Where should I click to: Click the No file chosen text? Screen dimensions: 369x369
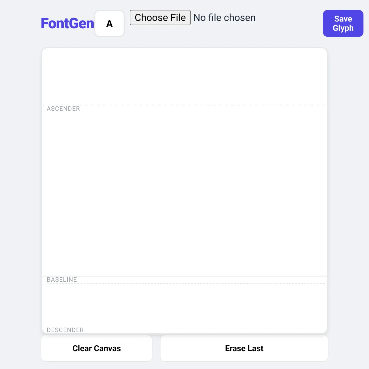224,18
